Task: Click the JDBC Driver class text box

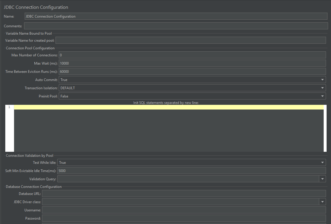Action: pos(181,202)
